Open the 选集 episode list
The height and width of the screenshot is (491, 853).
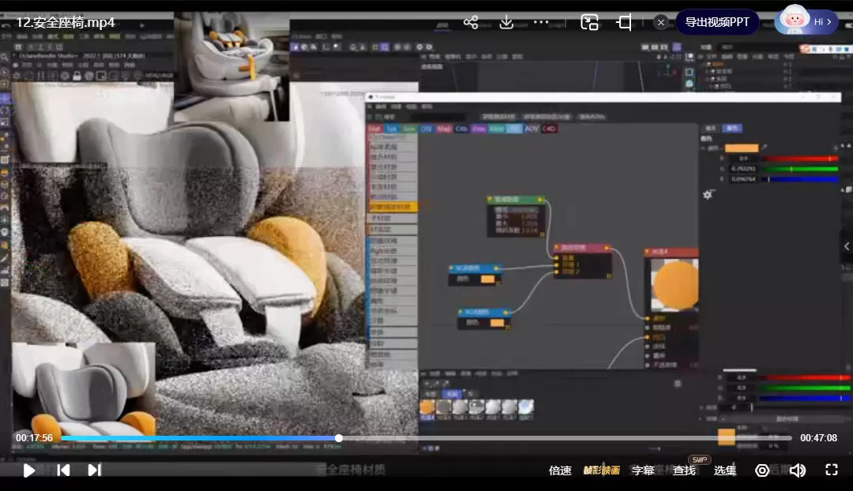(x=724, y=470)
